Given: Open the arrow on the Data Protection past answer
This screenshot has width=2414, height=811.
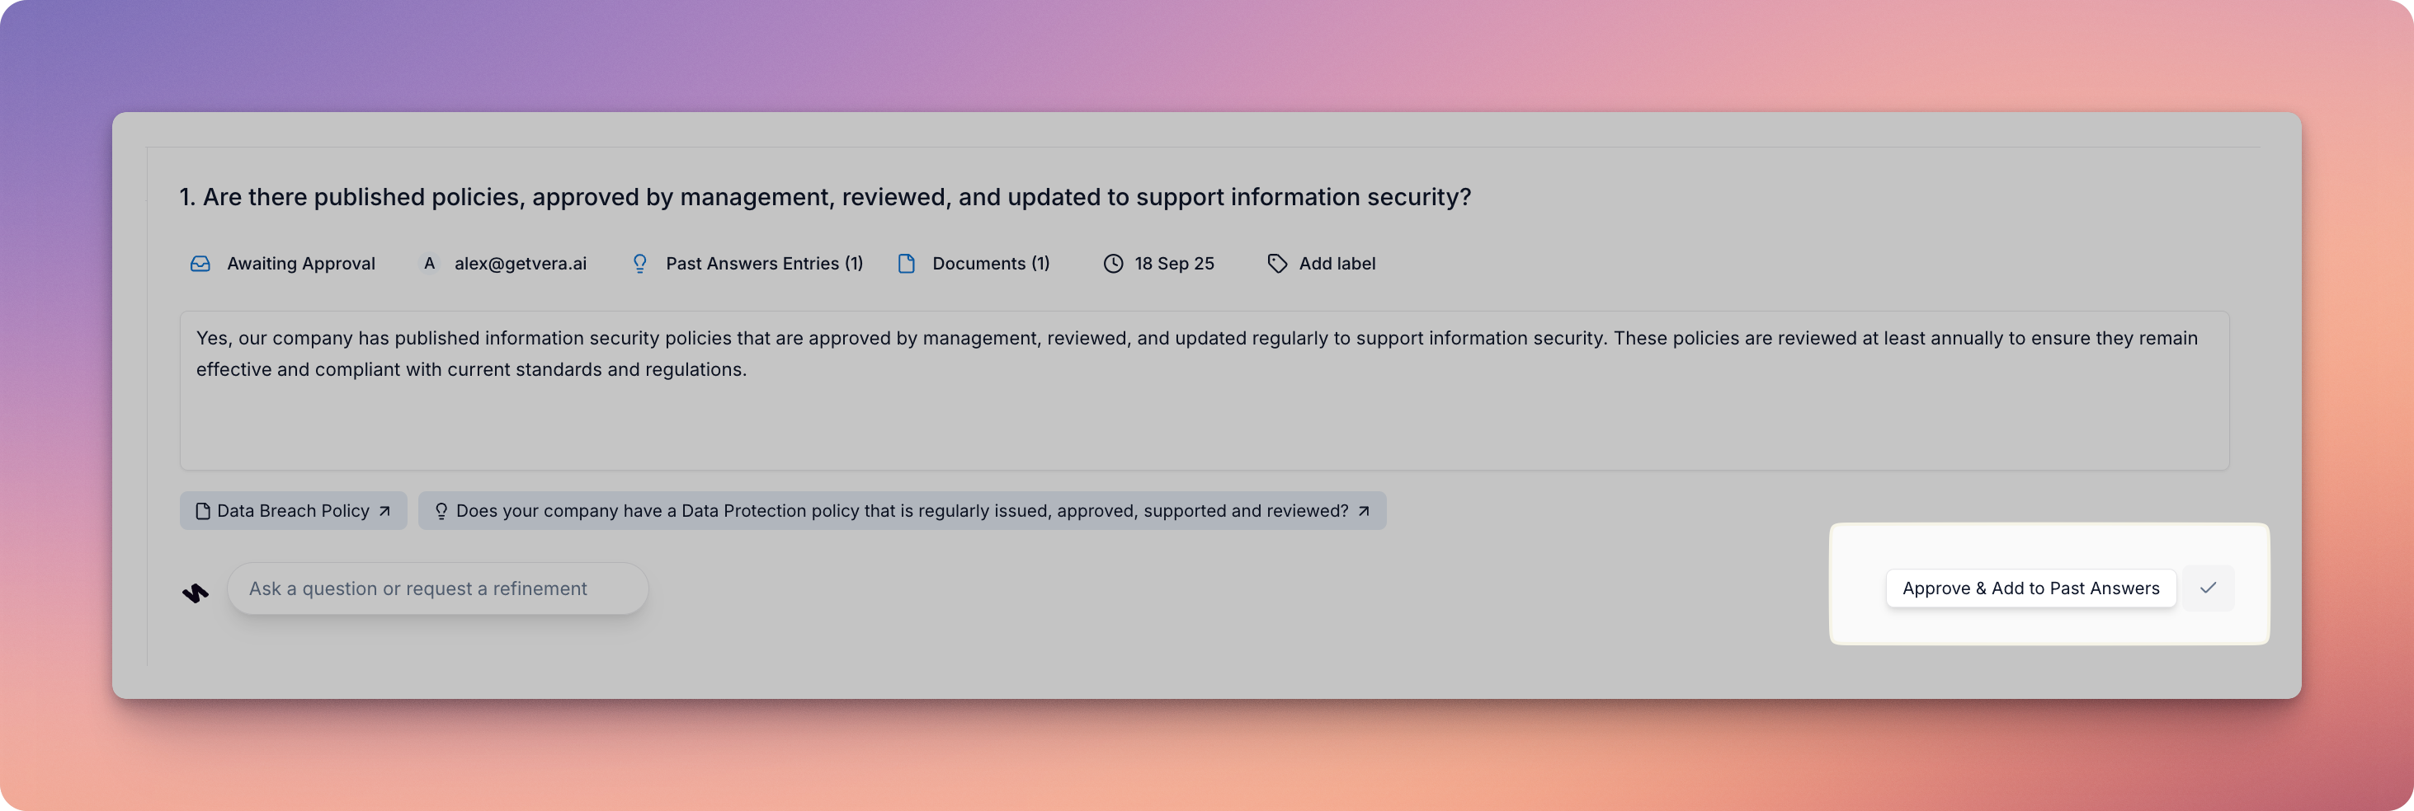Looking at the screenshot, I should coord(1364,511).
